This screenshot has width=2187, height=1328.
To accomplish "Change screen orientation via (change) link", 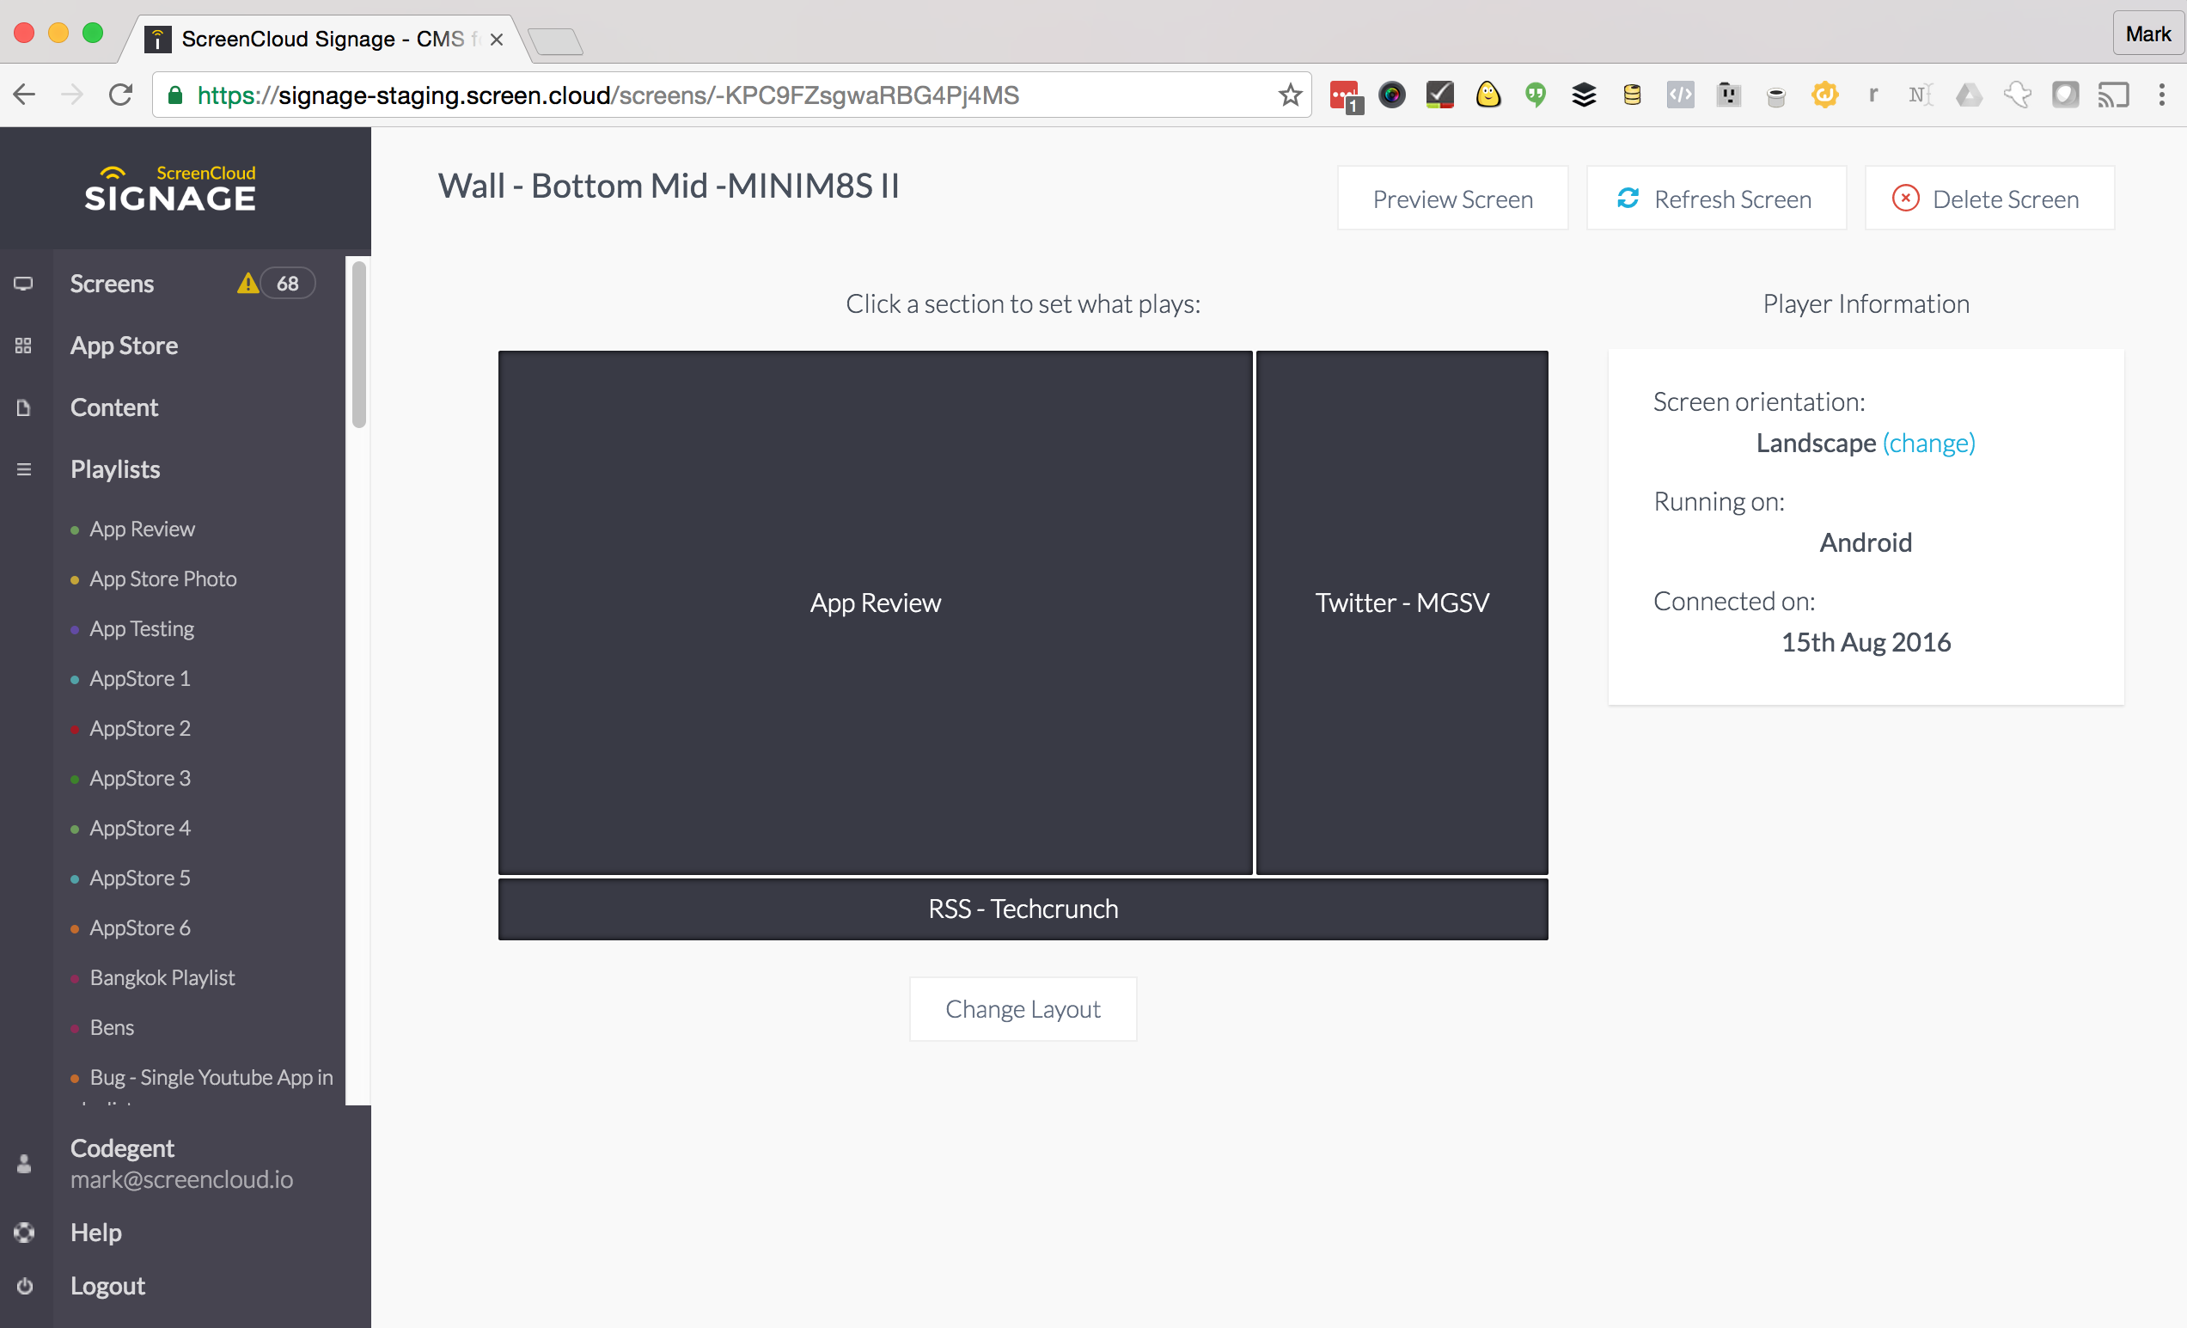I will 1927,443.
